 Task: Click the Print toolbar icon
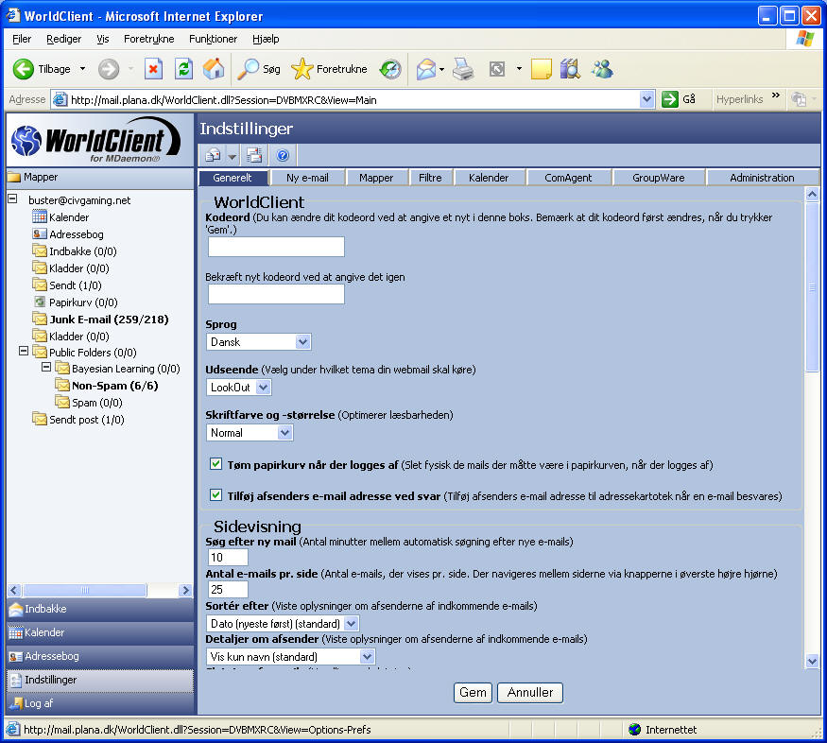click(x=462, y=69)
